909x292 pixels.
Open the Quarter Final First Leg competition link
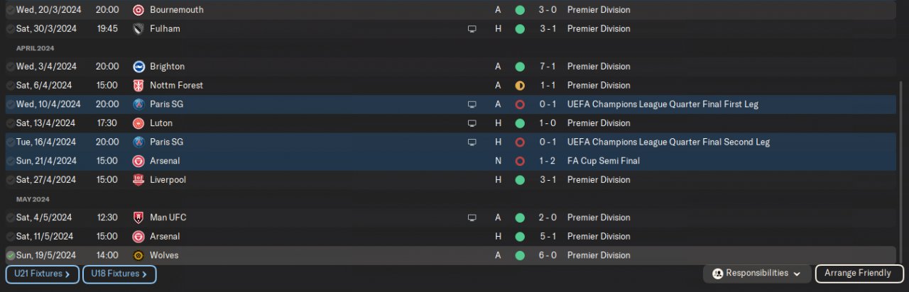[663, 104]
